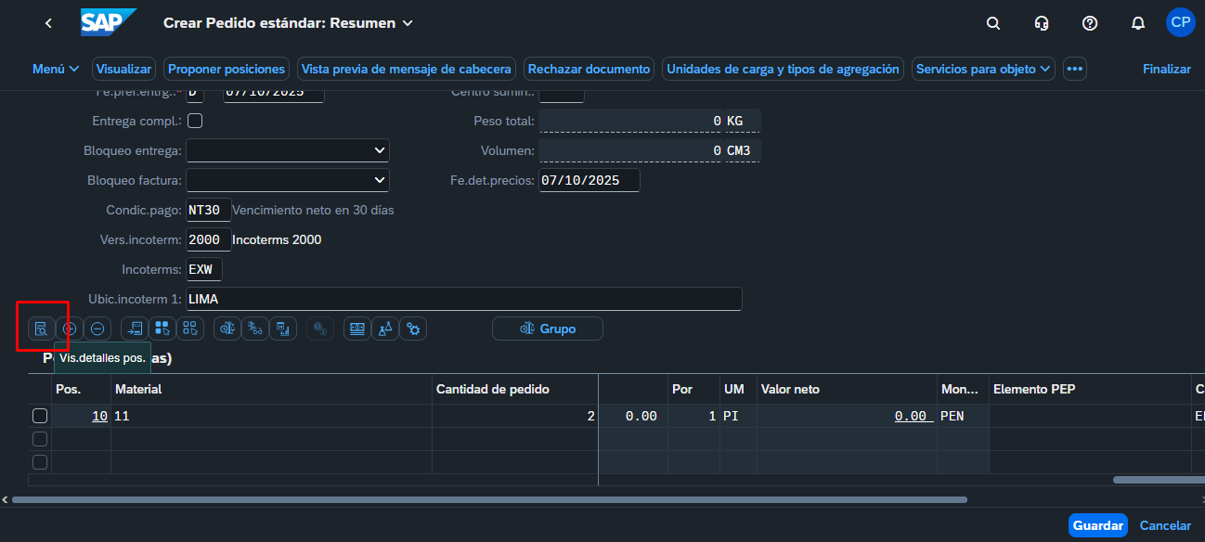The width and height of the screenshot is (1205, 542).
Task: Click the Cancelar link
Action: point(1165,525)
